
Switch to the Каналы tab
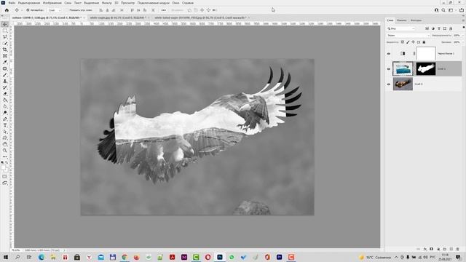point(401,20)
